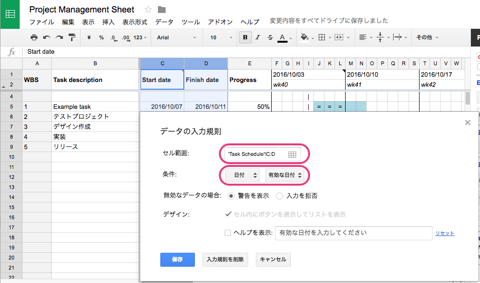Open the fill color tool

(304, 37)
